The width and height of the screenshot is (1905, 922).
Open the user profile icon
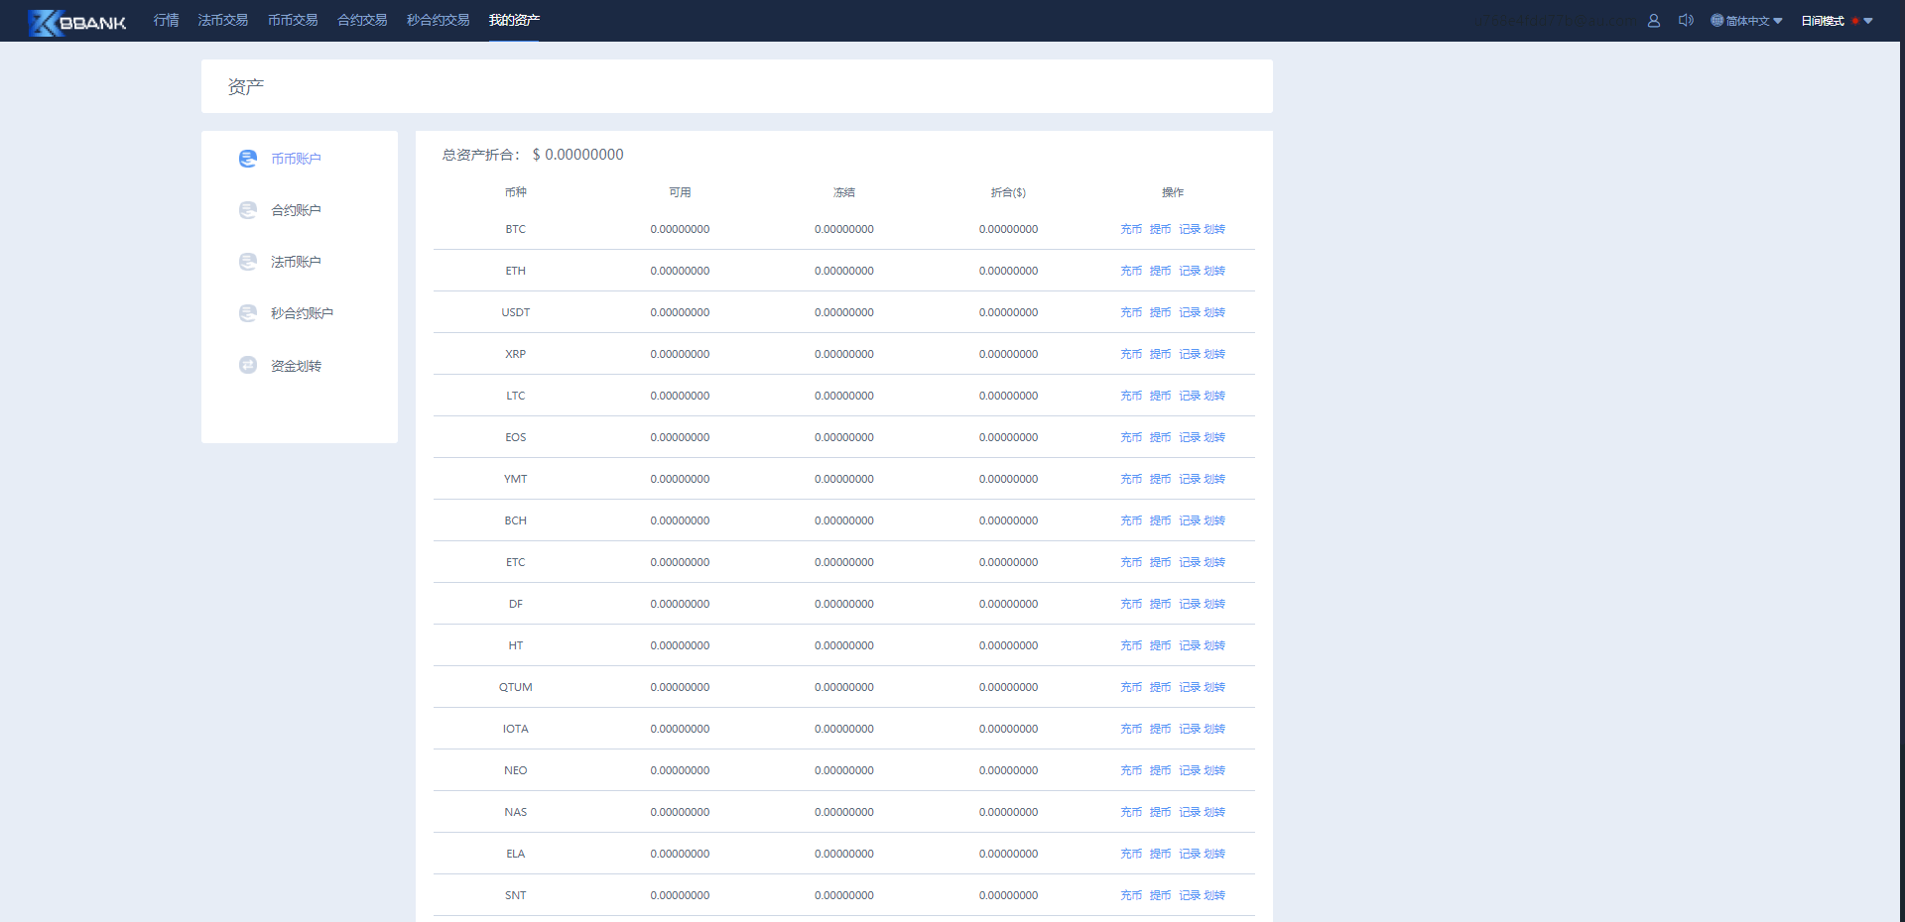coord(1653,21)
